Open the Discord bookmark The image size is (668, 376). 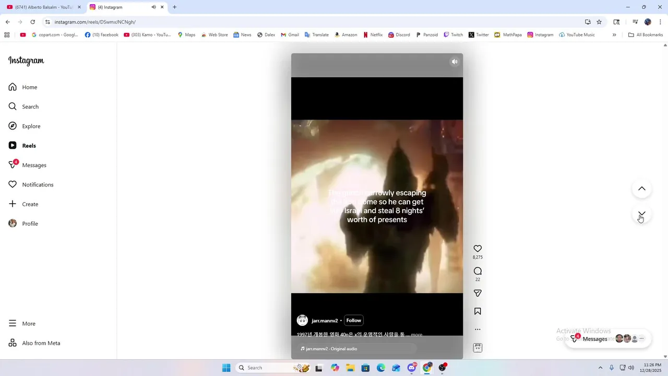(x=399, y=35)
